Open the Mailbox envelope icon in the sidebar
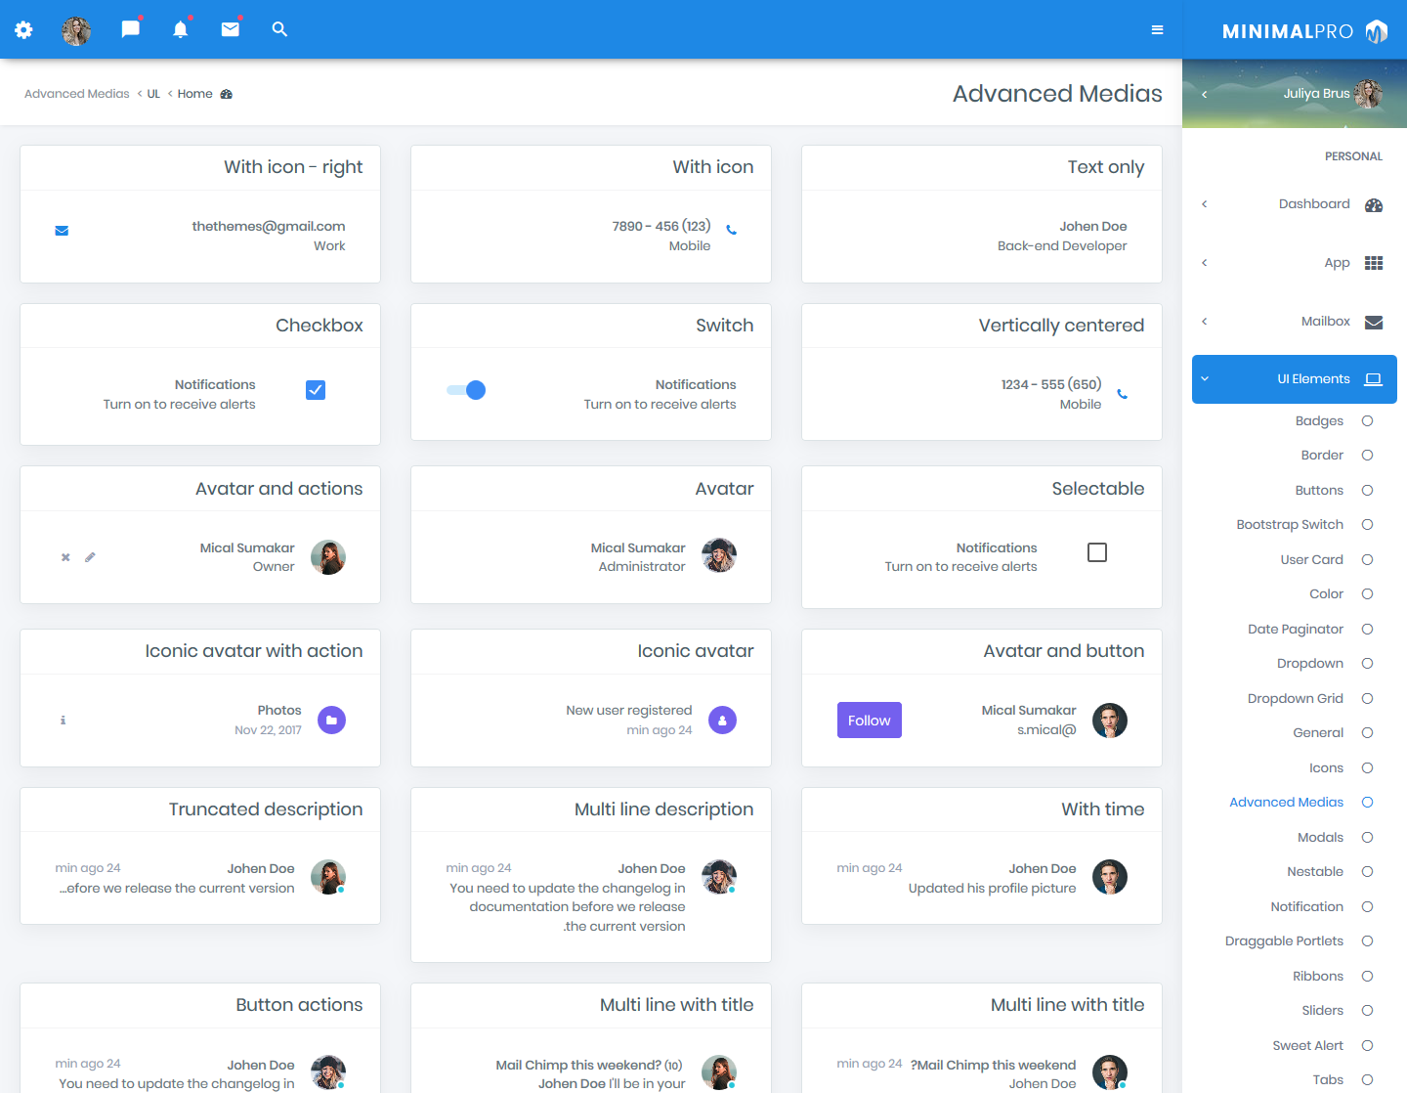Screen dimensions: 1407x1093 point(1373,321)
